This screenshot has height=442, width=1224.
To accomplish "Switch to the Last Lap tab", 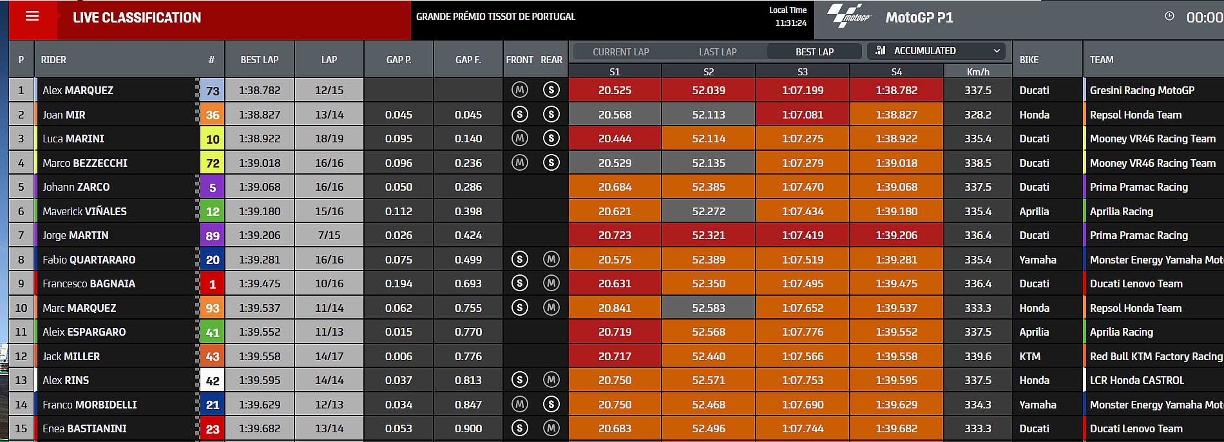I will tap(718, 52).
